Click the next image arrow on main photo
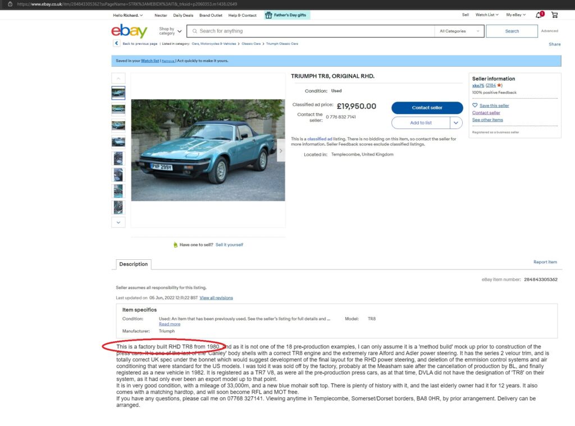The height and width of the screenshot is (426, 575). pos(281,150)
